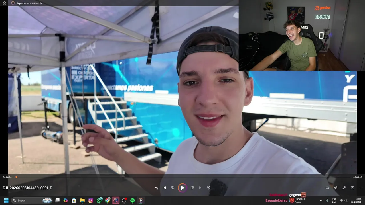The height and width of the screenshot is (205, 365).
Task: Click the playback progress slider handle
Action: pos(16,177)
